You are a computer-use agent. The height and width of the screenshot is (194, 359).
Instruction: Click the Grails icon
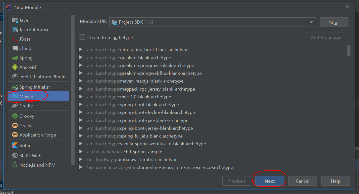(x=15, y=126)
